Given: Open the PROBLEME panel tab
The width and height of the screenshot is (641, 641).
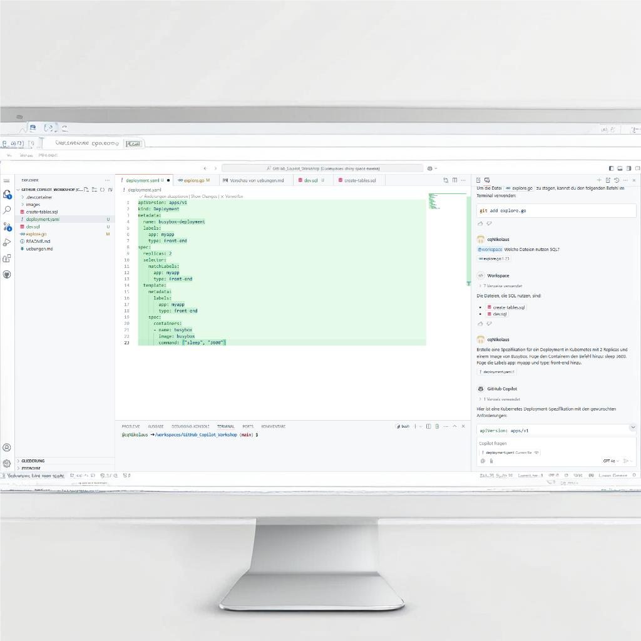Looking at the screenshot, I should 131,426.
